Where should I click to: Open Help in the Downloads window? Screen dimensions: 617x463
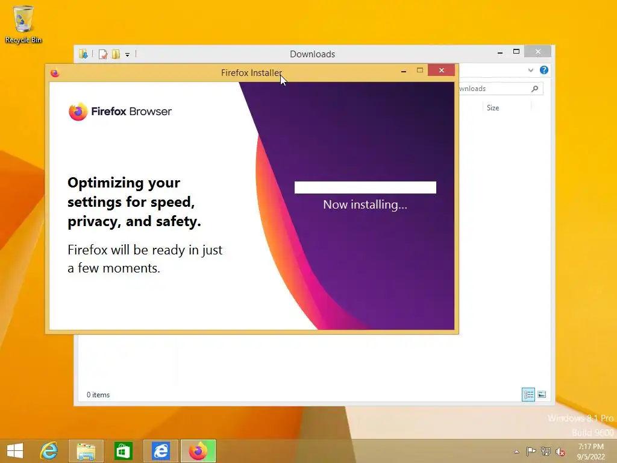pyautogui.click(x=544, y=70)
